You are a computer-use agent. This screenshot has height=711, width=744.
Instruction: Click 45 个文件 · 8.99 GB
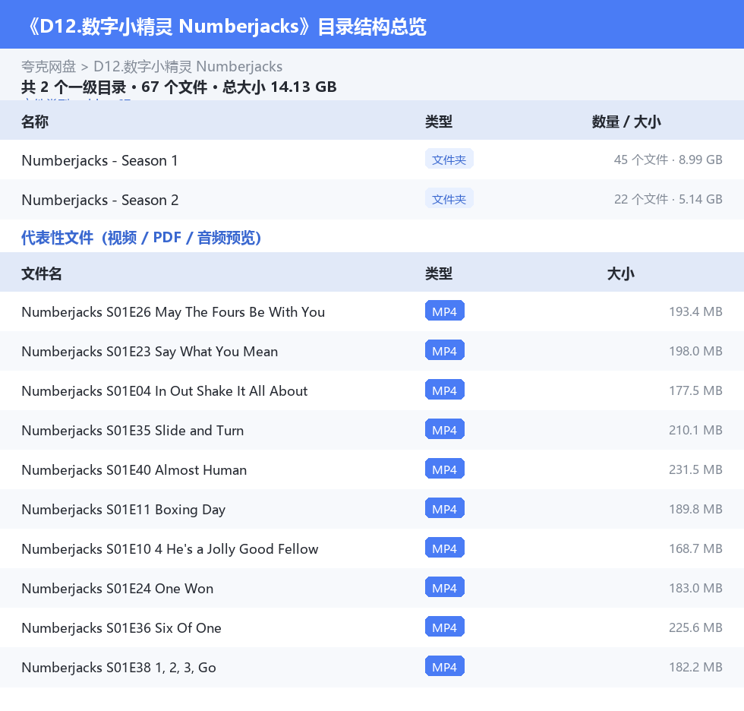(x=668, y=160)
